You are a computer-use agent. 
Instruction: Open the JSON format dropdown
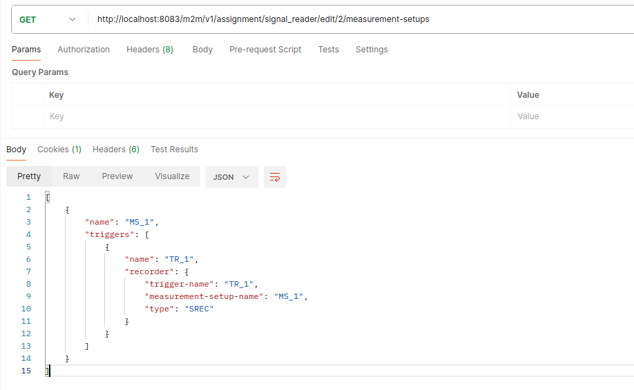tap(231, 177)
